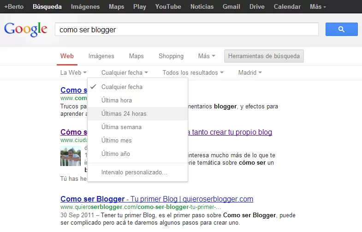
Task: Open Gmail in the top bar
Action: coord(231,6)
